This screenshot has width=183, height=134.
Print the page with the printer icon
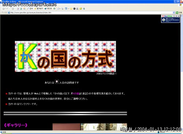tap(62, 9)
